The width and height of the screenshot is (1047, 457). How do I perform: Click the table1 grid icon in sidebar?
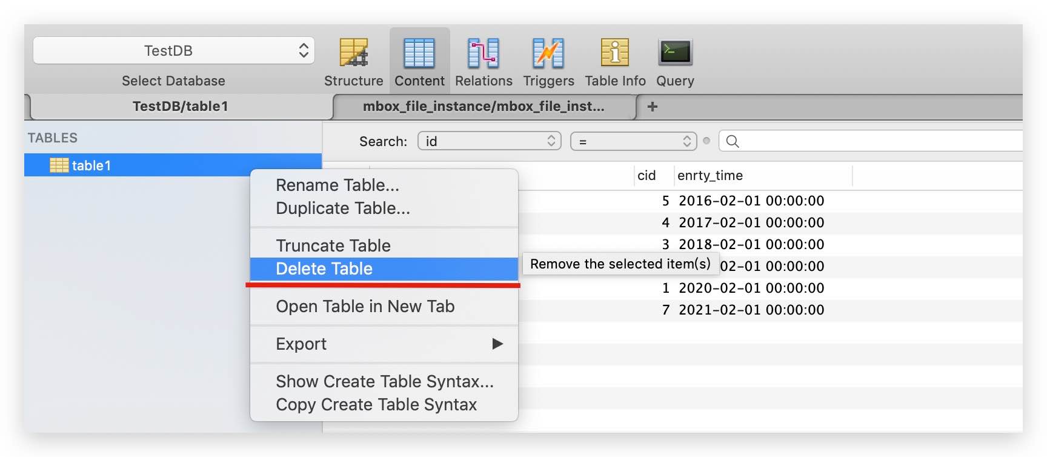pyautogui.click(x=59, y=165)
